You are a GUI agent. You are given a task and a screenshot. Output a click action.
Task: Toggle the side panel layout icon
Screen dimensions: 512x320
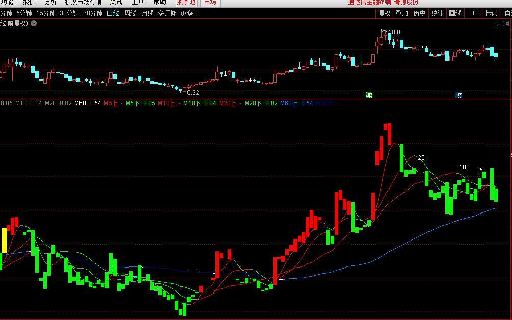click(x=506, y=23)
